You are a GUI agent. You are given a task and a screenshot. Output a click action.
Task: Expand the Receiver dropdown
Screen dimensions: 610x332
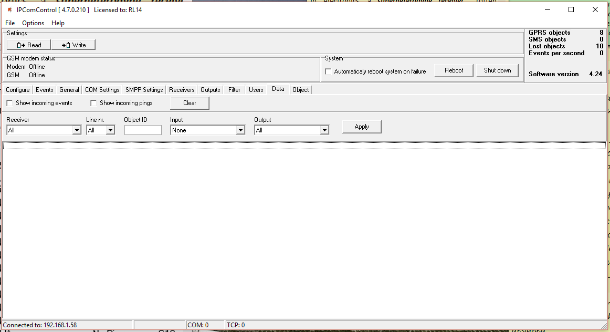point(77,130)
